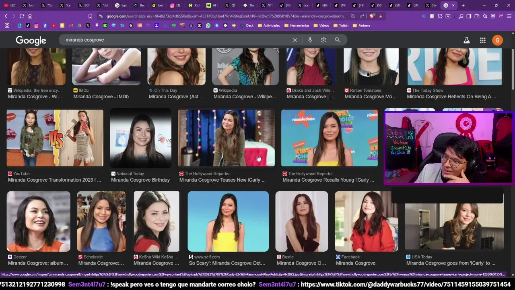The image size is (515, 290).
Task: Open a new browser tab
Action: click(463, 5)
